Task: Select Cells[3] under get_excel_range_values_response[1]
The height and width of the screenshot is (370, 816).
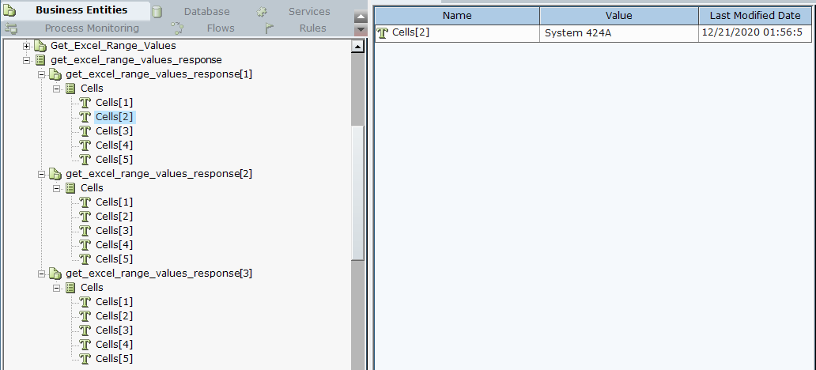Action: (x=114, y=131)
